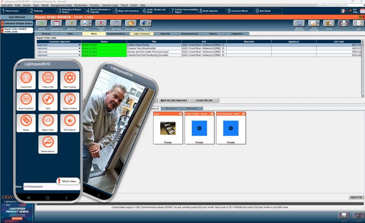Image resolution: width=365 pixels, height=223 pixels.
Task: Click the LS Get Help button
Action: point(353,11)
